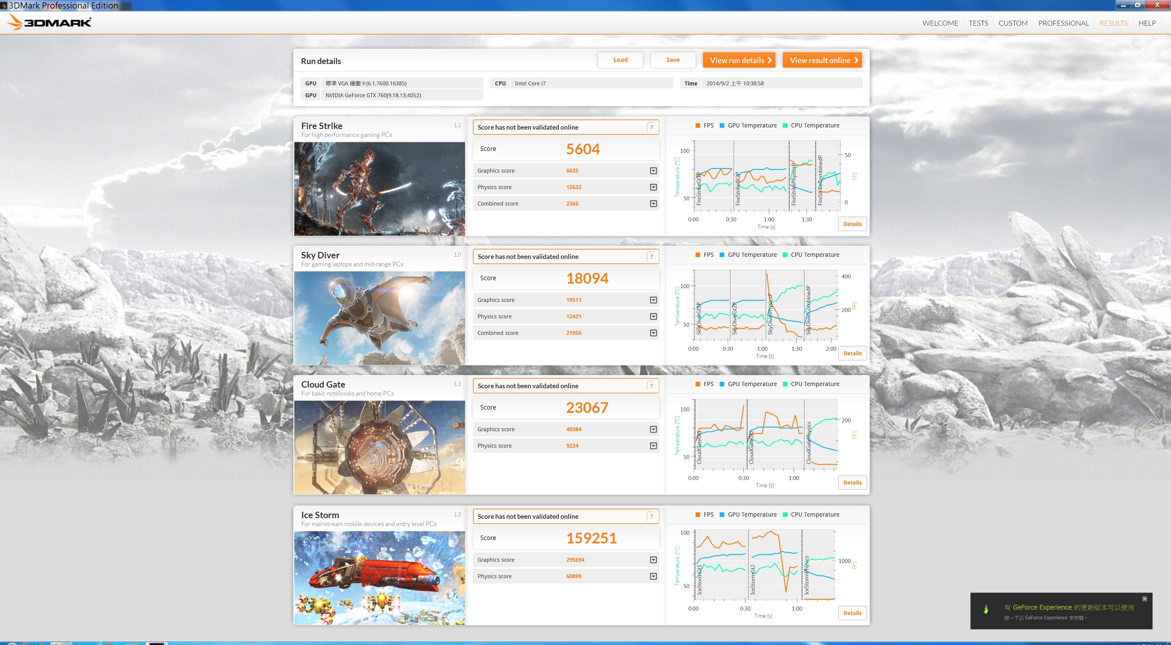Click the Fire Strike performance line chart
The image size is (1171, 645).
(x=767, y=176)
